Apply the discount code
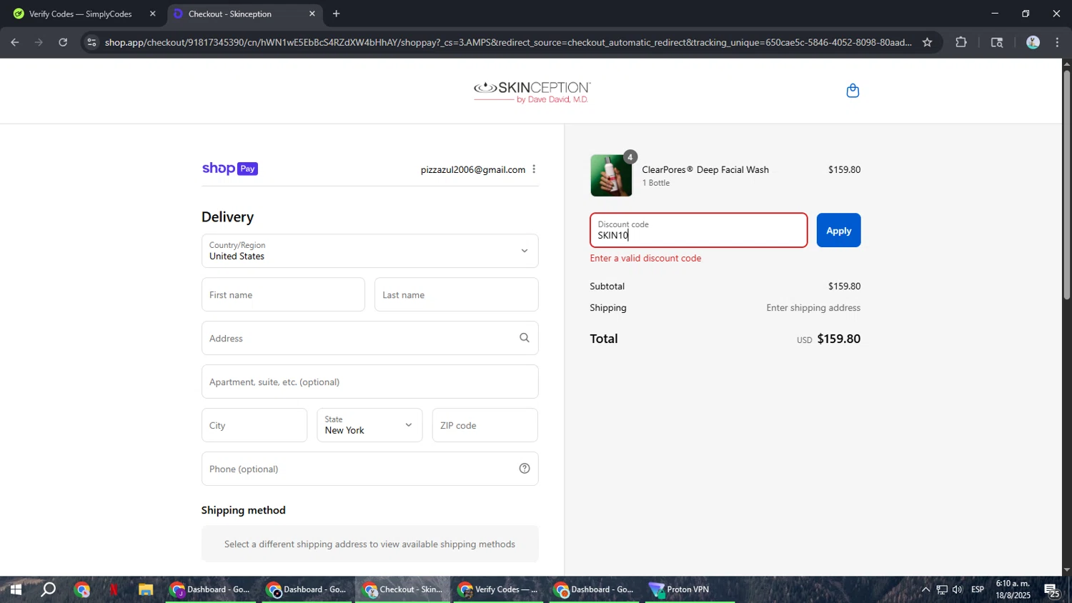 (838, 230)
